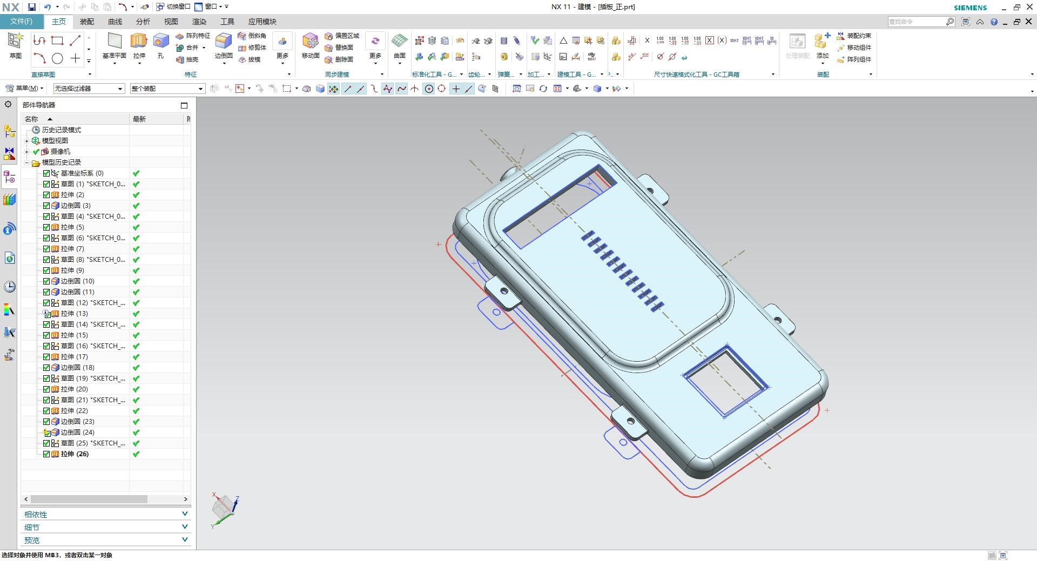Uncheck 拉伸 (7) feature checkbox
The height and width of the screenshot is (561, 1037).
click(46, 249)
